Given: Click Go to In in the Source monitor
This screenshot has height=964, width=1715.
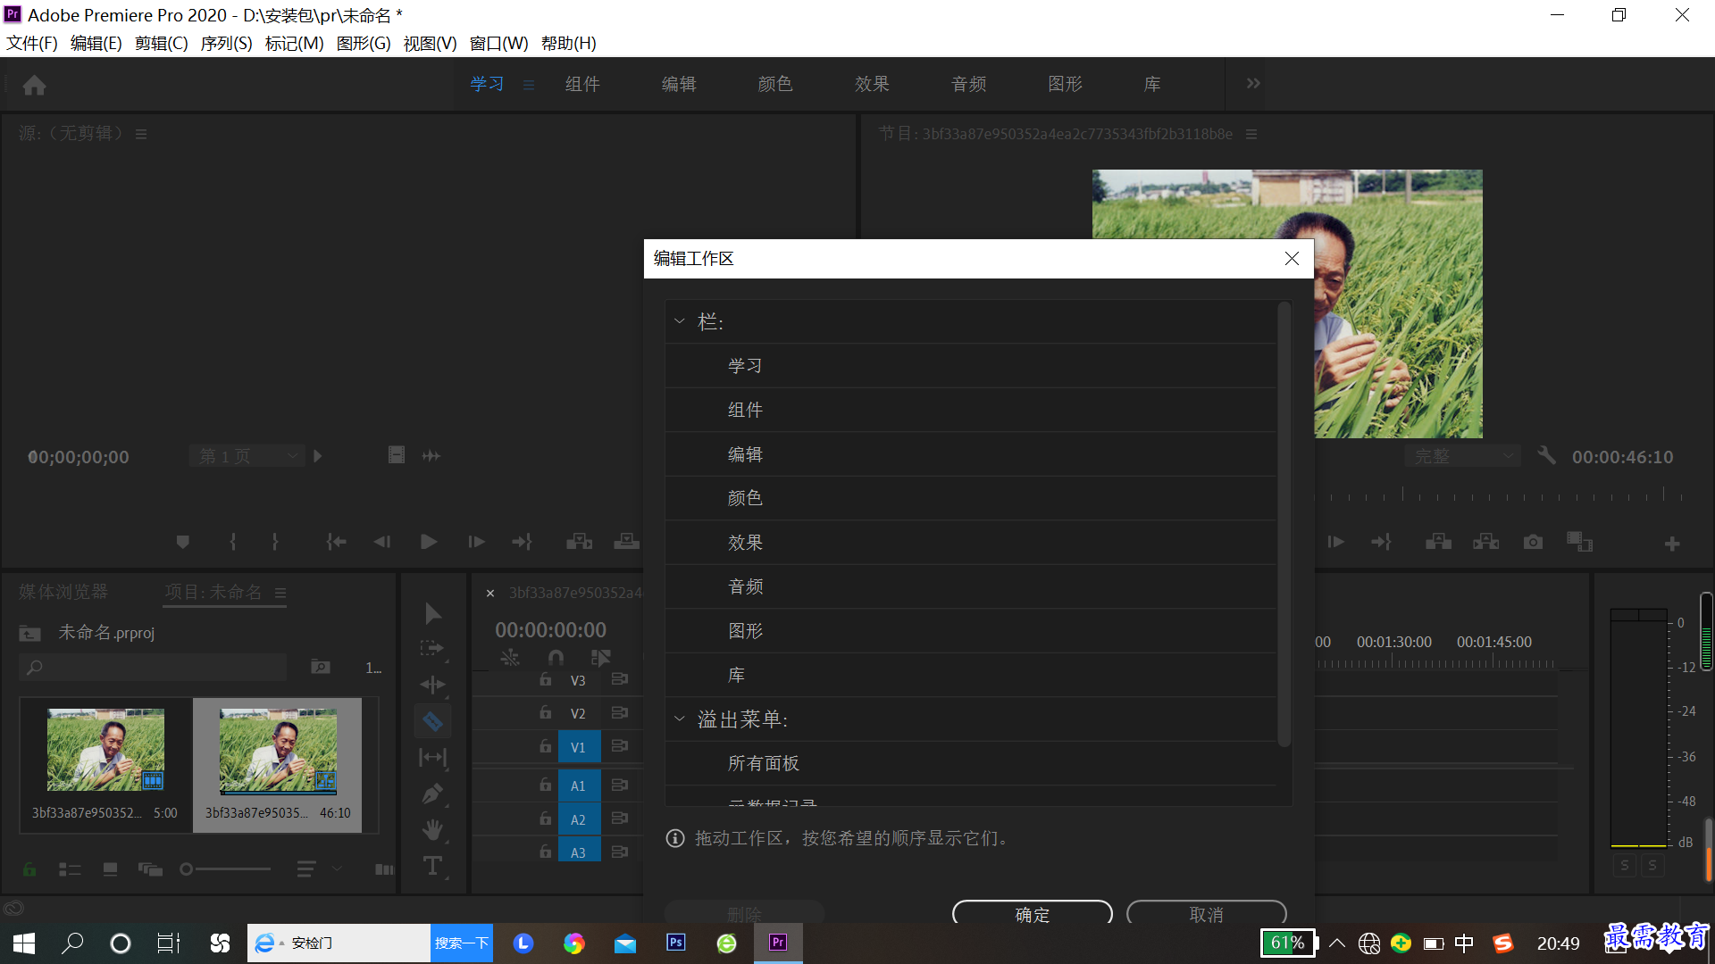Looking at the screenshot, I should tap(336, 542).
